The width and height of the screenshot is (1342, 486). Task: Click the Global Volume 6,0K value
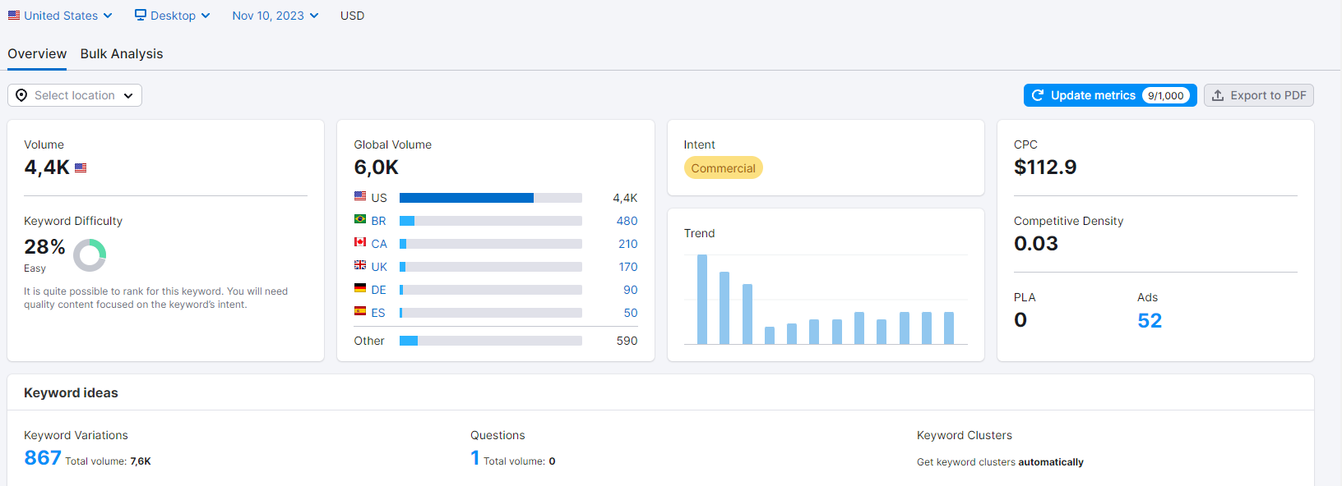click(377, 167)
